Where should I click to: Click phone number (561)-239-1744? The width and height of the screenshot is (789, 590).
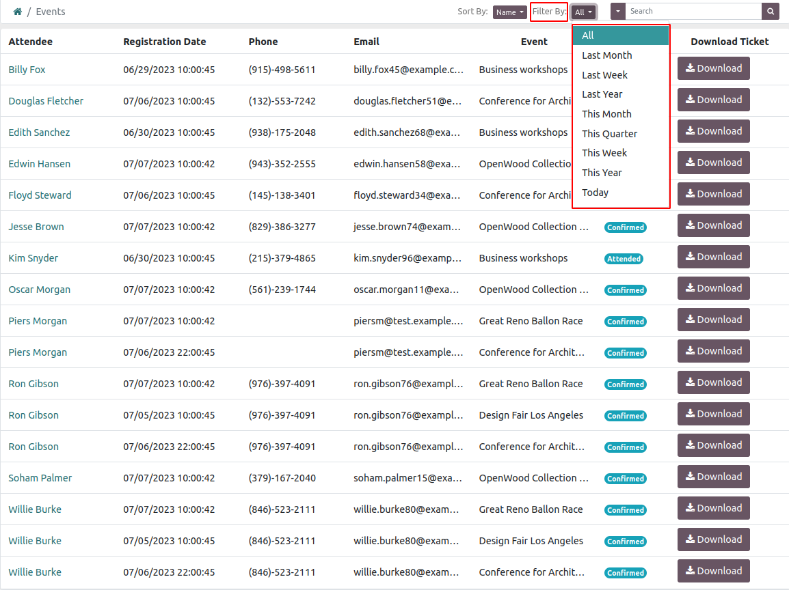click(x=282, y=290)
